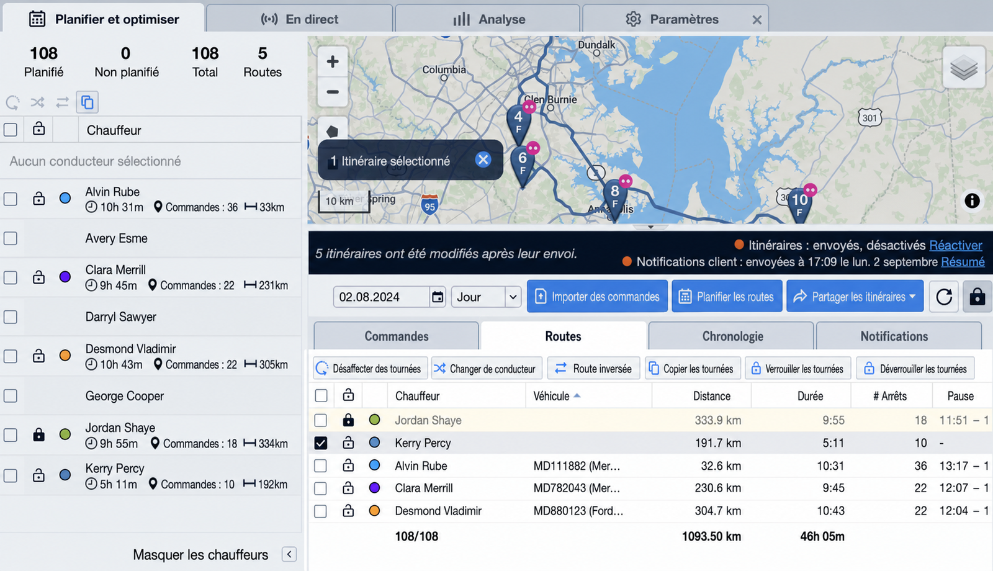Open the Analyse tab
Screen dimensions: 993x571
click(x=488, y=19)
